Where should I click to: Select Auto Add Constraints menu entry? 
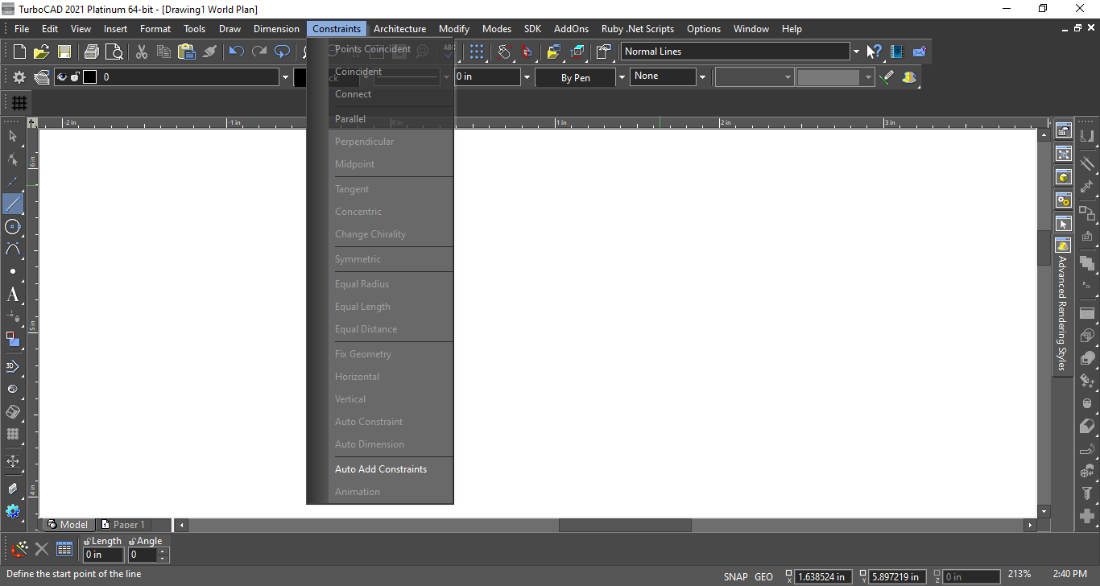pyautogui.click(x=381, y=469)
